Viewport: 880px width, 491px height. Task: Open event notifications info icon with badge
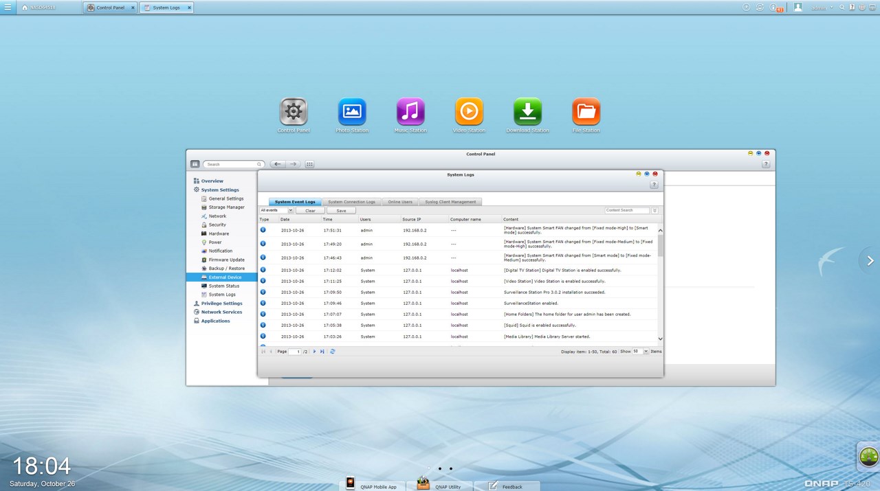coord(775,8)
